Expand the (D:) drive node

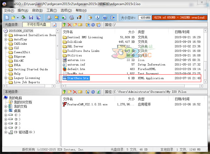point(6,119)
